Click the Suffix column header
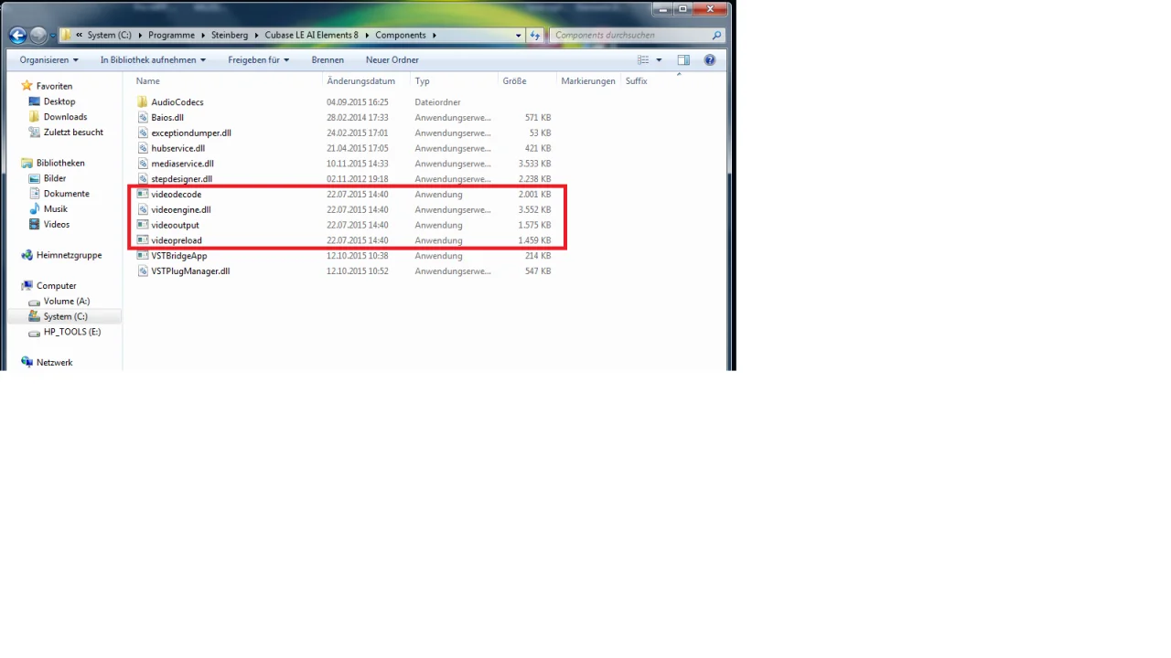Image resolution: width=1171 pixels, height=658 pixels. (x=636, y=81)
